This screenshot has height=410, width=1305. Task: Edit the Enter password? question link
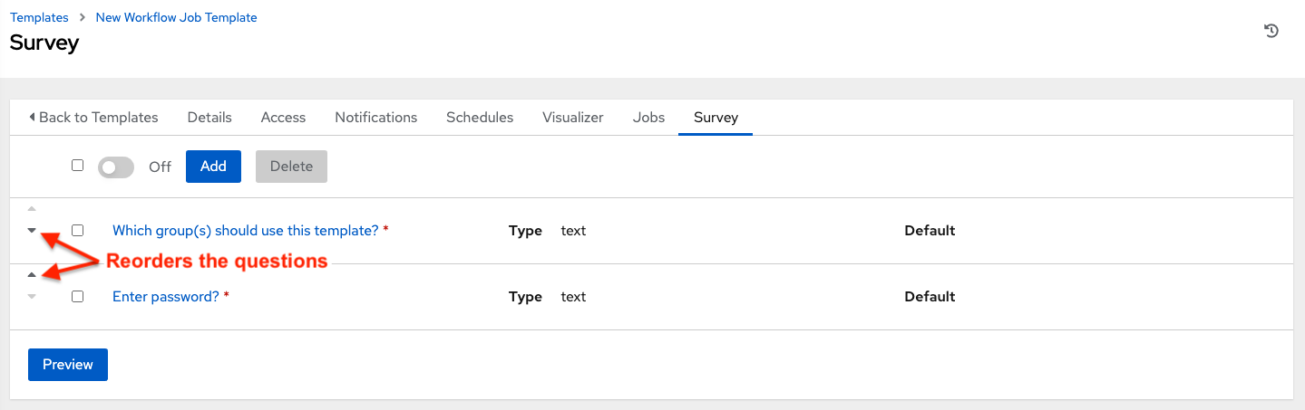tap(165, 297)
